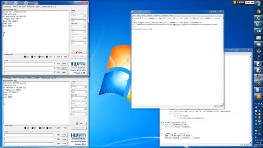
Task: Toggle RTS checkbox in COM55 Hercules window
Action: tap(62, 57)
